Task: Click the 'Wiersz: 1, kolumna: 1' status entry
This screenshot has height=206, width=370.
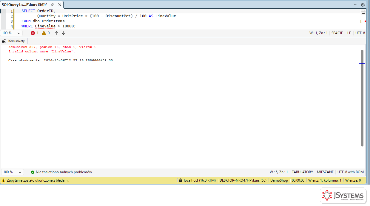Action: [325, 180]
